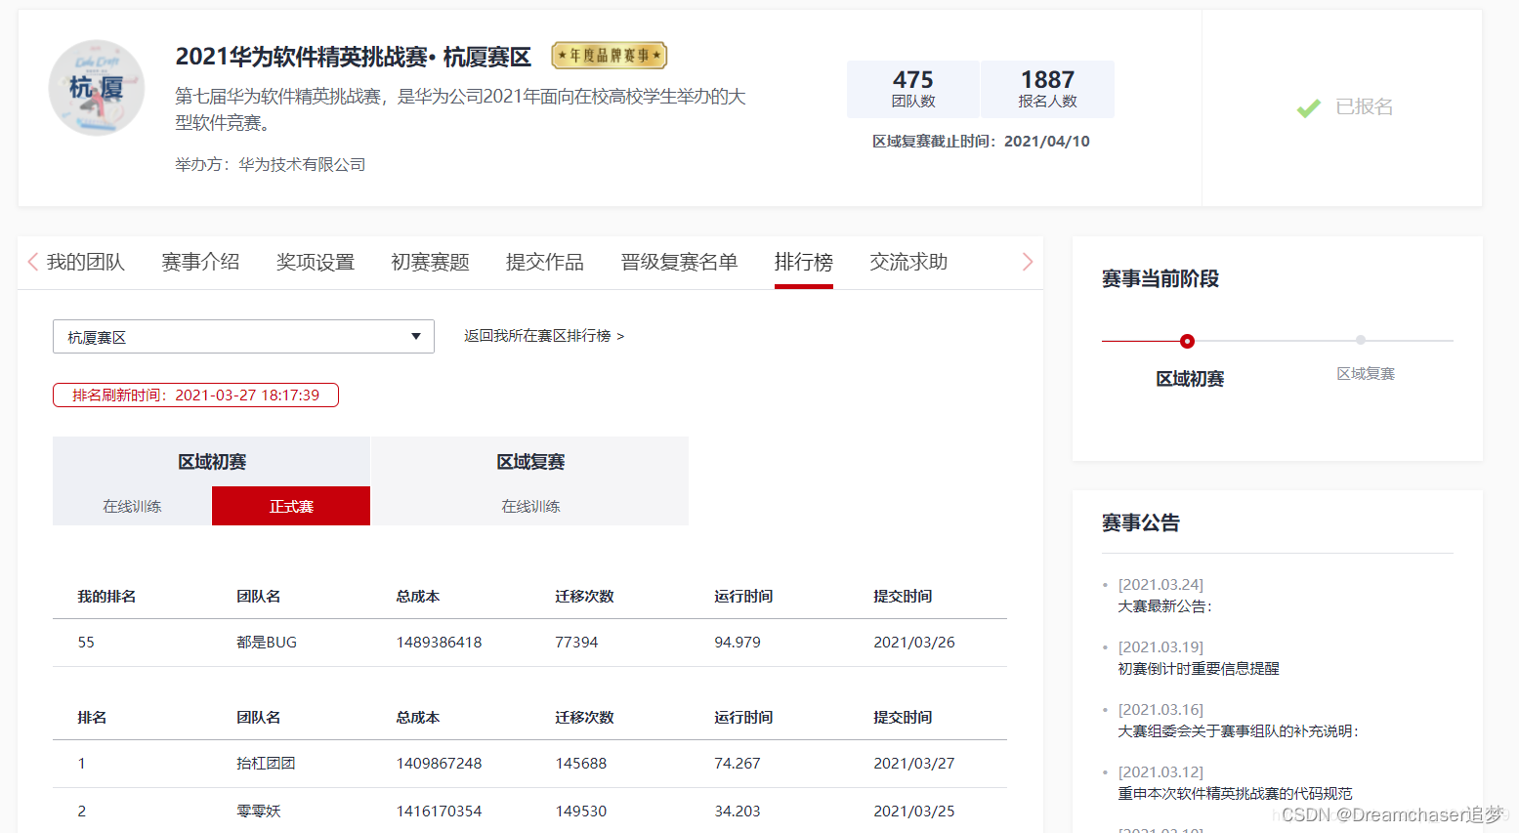Click run time 34.203 of 零零妖
Screen dimensions: 1519x833
(x=738, y=812)
